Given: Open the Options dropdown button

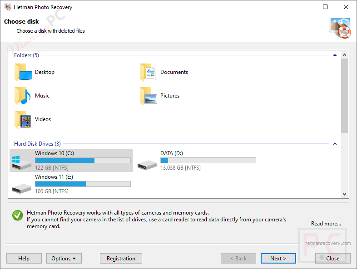Looking at the screenshot, I should pos(64,259).
